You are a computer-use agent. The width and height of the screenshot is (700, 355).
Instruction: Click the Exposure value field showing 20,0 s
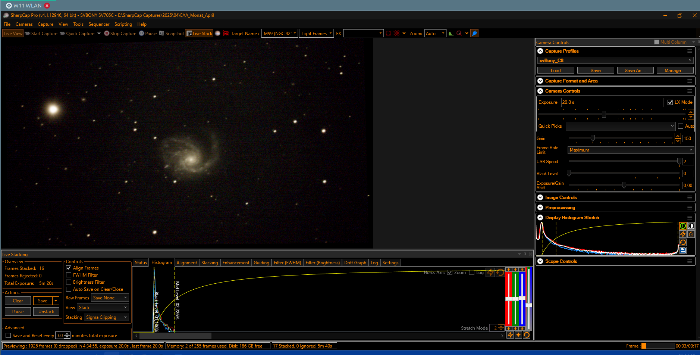pyautogui.click(x=612, y=102)
